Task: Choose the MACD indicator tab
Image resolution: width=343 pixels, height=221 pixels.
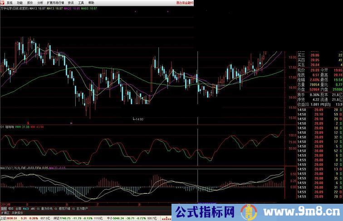Action: click(x=26, y=208)
